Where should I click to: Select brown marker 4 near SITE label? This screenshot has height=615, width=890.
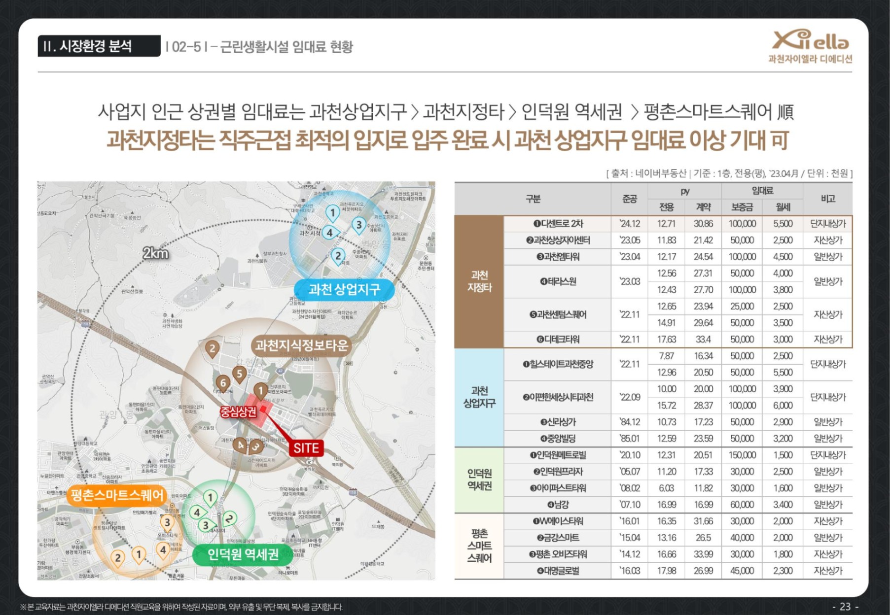[240, 445]
